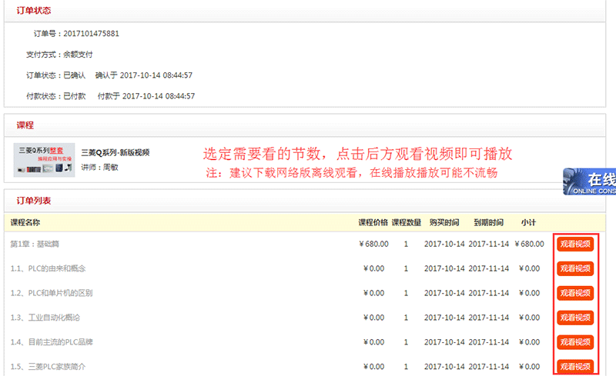
Task: Click 观看视频 button for 第1章:基础篇
Action: pos(574,244)
